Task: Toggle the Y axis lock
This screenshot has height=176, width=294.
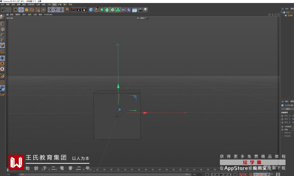Action: click(x=56, y=10)
